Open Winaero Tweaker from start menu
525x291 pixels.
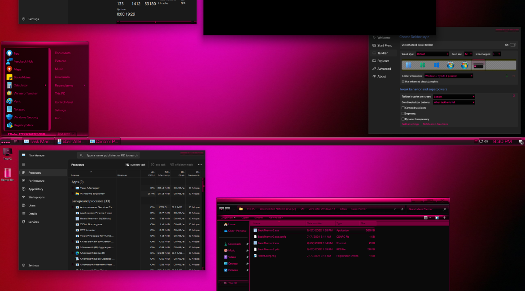point(26,93)
